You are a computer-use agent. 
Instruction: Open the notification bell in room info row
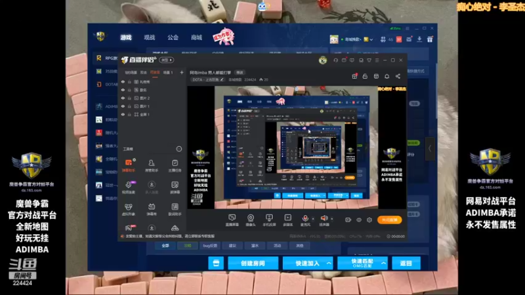tap(387, 76)
